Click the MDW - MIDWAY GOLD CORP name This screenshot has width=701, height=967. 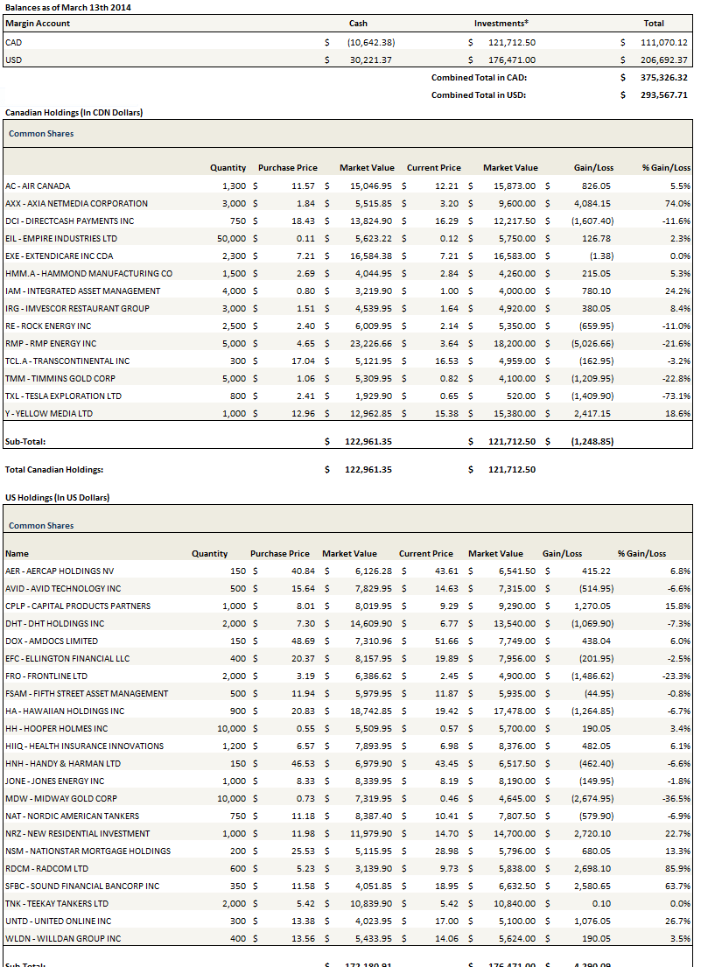[61, 798]
